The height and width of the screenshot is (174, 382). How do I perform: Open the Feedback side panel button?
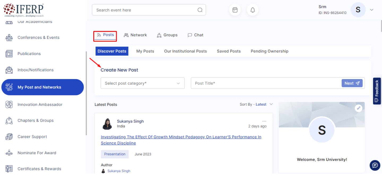pyautogui.click(x=377, y=91)
